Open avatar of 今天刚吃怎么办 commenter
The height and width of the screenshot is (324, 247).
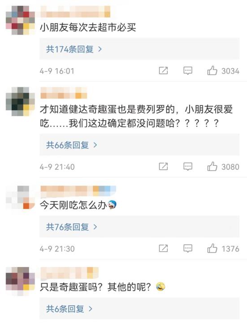tap(20, 197)
